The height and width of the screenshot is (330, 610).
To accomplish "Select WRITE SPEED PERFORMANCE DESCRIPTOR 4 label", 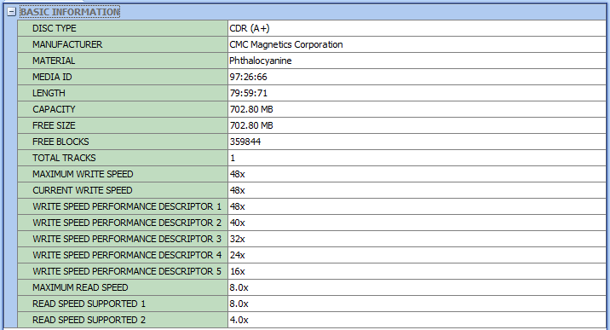I will pyautogui.click(x=127, y=255).
